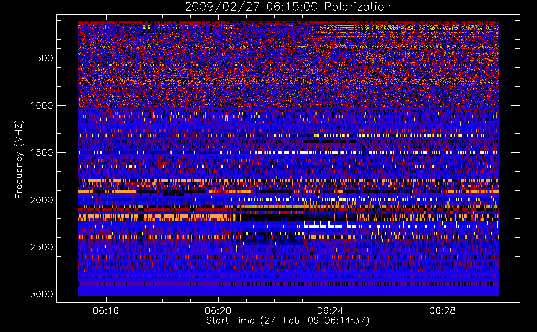Click the 06:28 time tick label

(442, 311)
